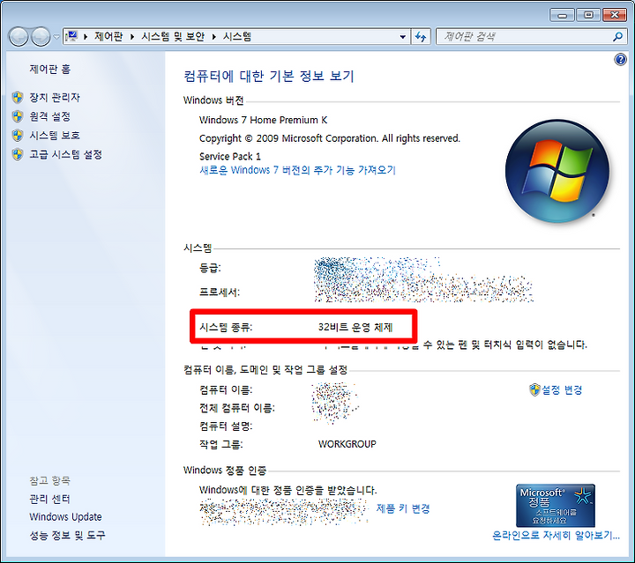Screen dimensions: 635x563
Task: Select 시스템 in the address breadcrumb
Action: click(x=237, y=37)
